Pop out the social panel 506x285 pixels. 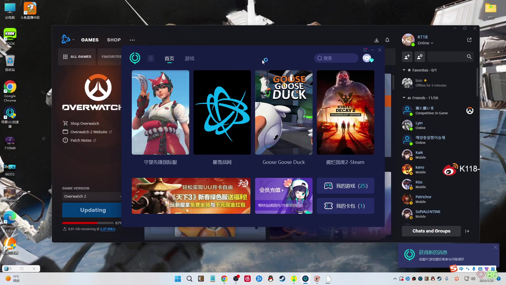tap(469, 40)
